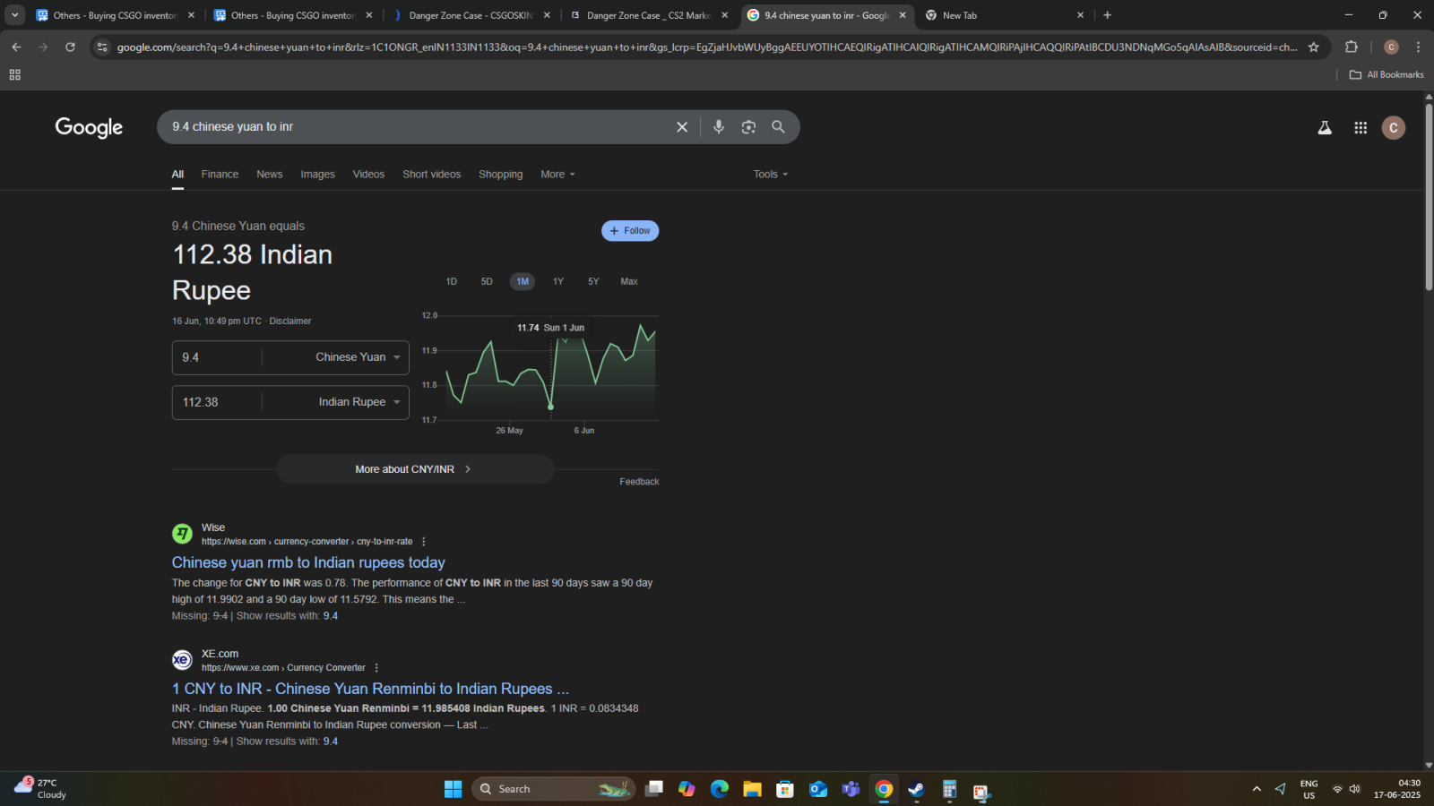This screenshot has height=806, width=1434.
Task: Open options menu for XE.com result
Action: (x=376, y=668)
